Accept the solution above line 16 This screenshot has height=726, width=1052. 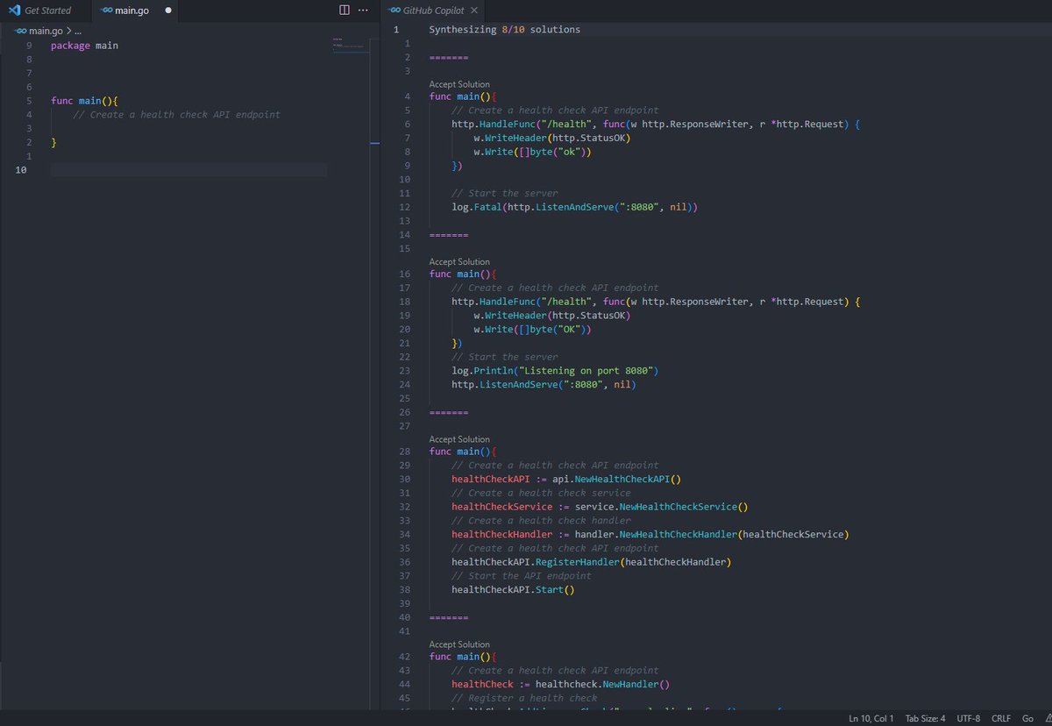(459, 261)
